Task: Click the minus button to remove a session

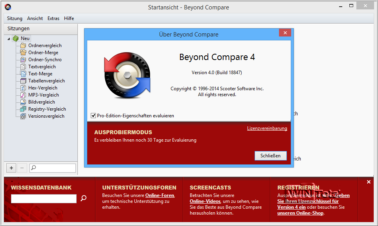Action: [x=22, y=168]
